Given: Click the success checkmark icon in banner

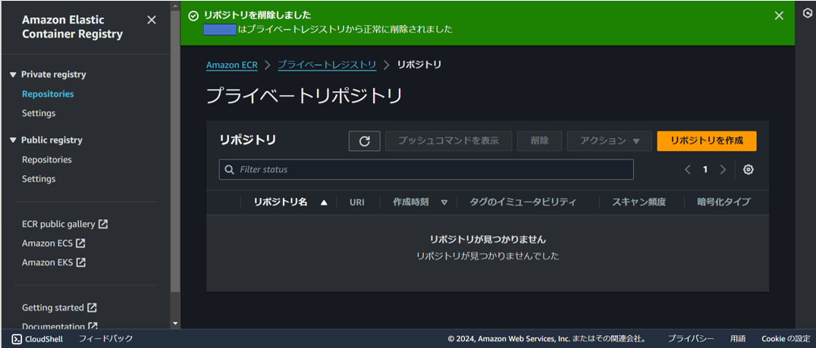Looking at the screenshot, I should coord(193,16).
